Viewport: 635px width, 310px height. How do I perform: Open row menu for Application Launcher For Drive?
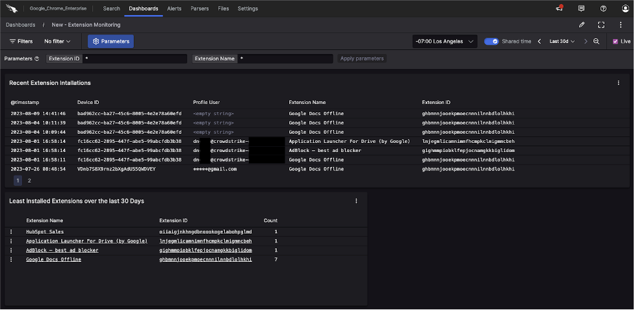pos(11,241)
